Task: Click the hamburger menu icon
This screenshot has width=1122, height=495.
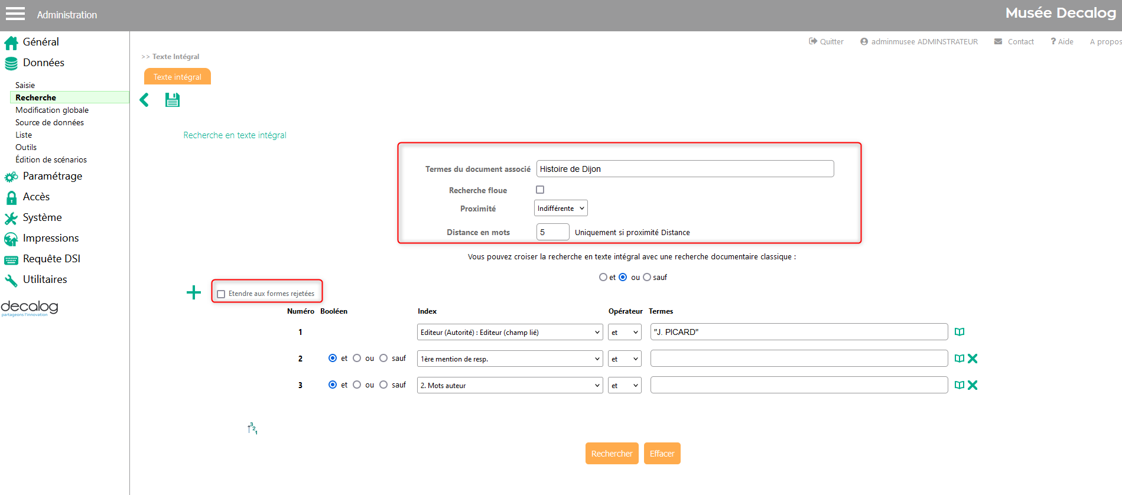Action: 15,14
